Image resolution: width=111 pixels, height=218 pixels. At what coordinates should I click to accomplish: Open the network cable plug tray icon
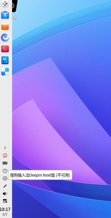(x=5, y=186)
